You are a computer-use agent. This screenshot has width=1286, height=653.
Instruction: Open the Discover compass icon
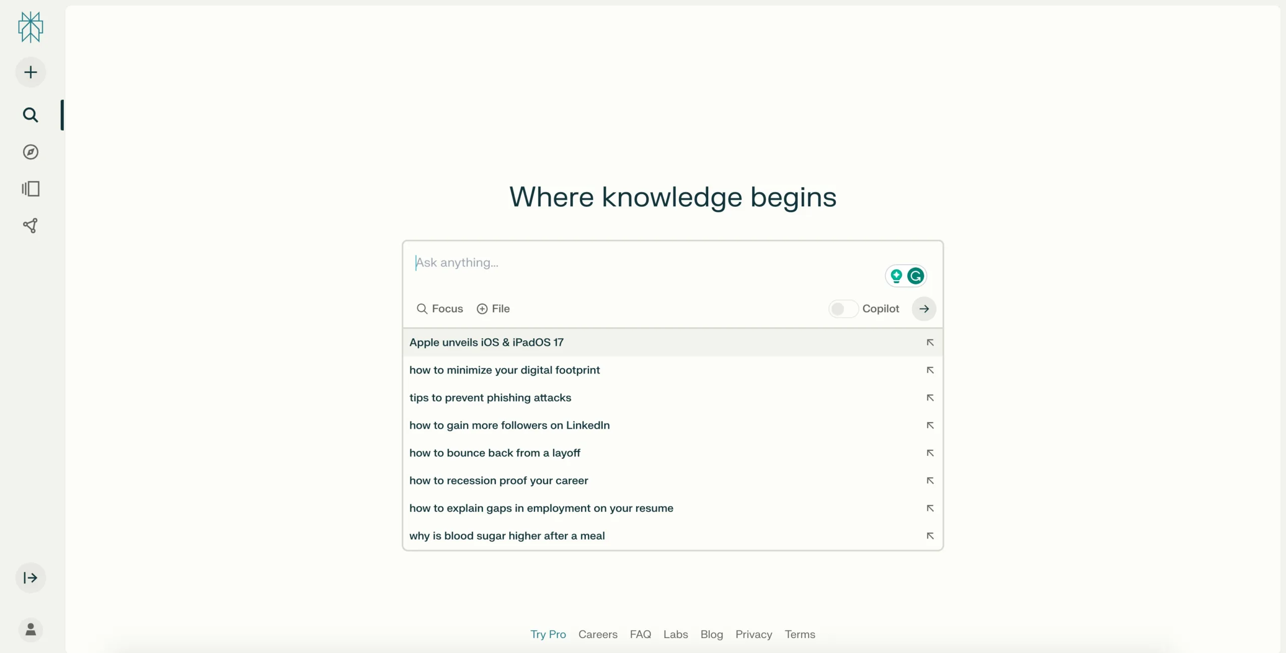30,152
